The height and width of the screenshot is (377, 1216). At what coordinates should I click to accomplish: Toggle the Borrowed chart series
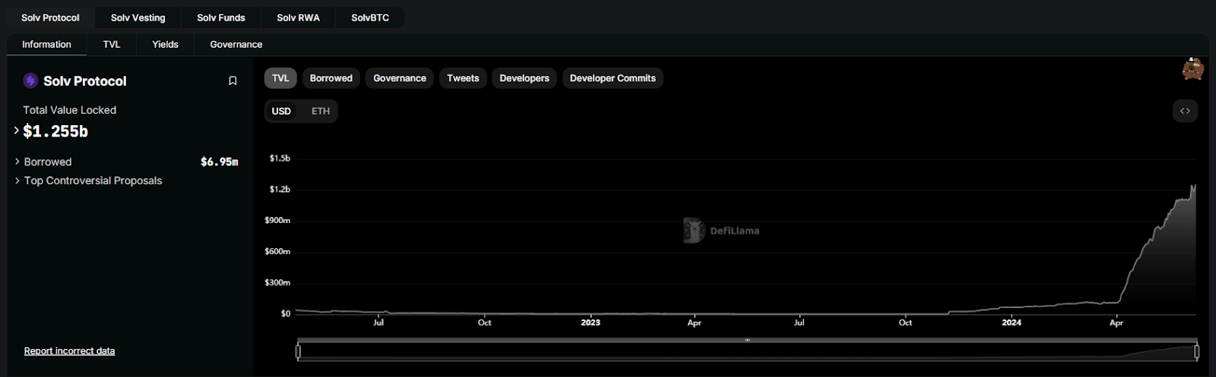[x=331, y=78]
